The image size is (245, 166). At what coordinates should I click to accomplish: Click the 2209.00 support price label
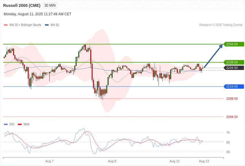click(232, 99)
